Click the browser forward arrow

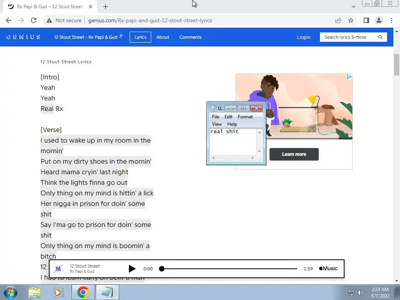[x=21, y=20]
